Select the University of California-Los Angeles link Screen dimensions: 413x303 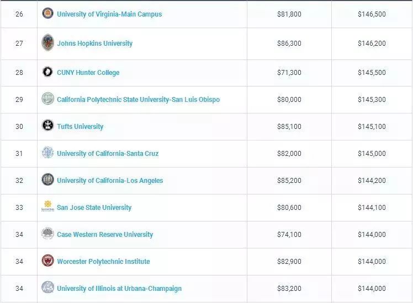click(110, 181)
